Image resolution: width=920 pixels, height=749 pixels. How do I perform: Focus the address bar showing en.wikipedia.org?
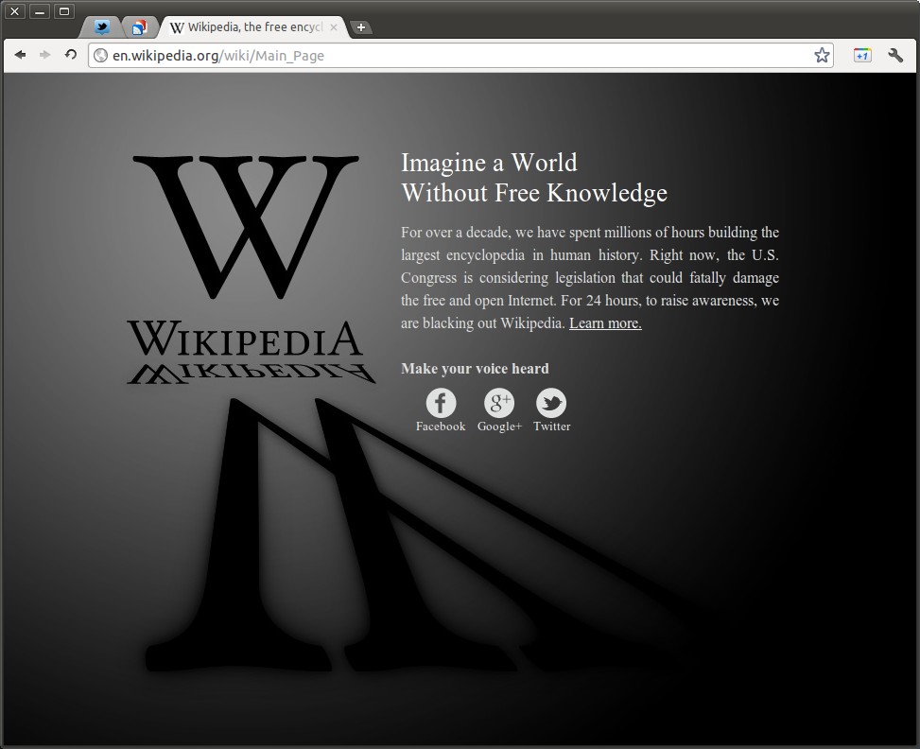coord(460,55)
